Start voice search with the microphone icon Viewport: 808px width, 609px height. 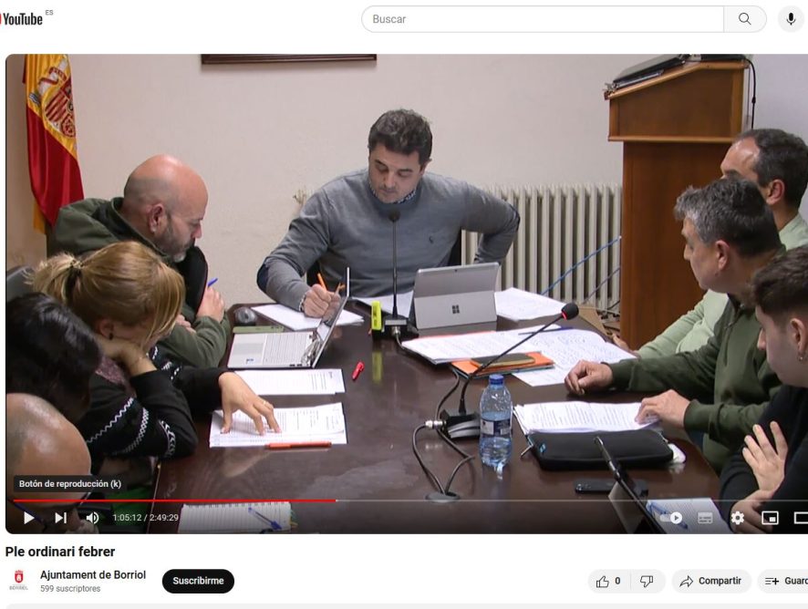788,18
